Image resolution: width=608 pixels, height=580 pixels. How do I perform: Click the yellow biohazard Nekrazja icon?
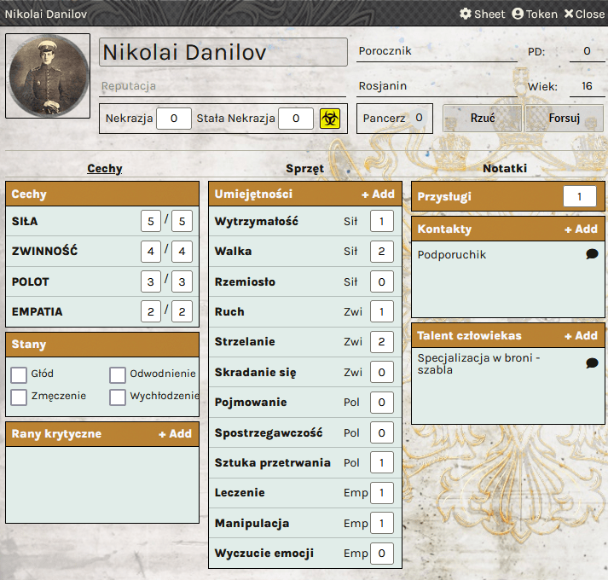[330, 119]
